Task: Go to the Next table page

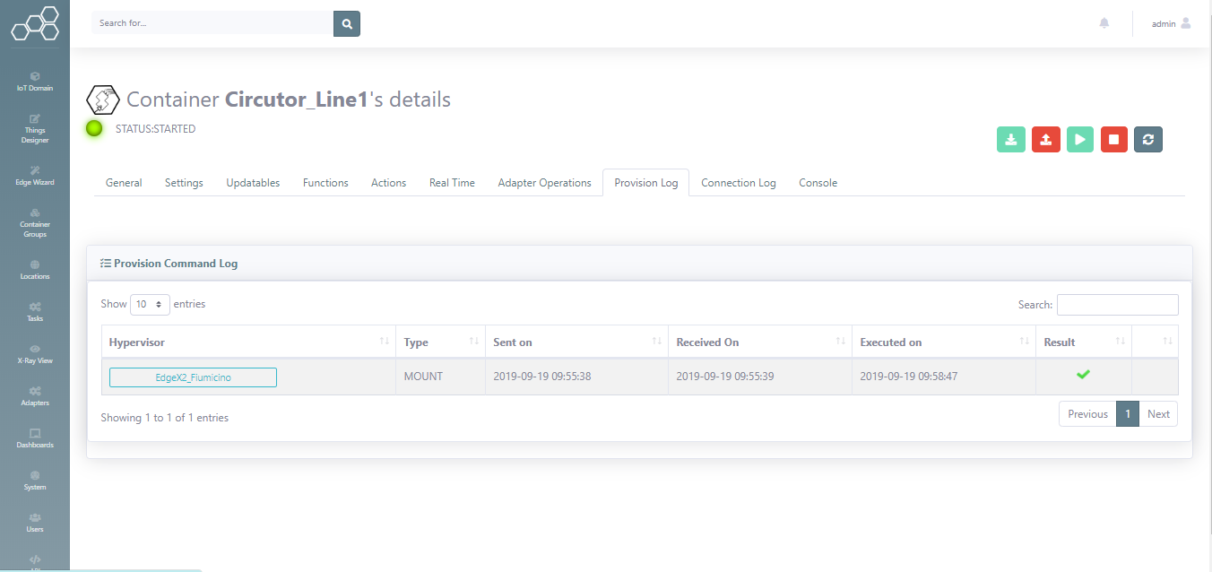Action: (1158, 414)
